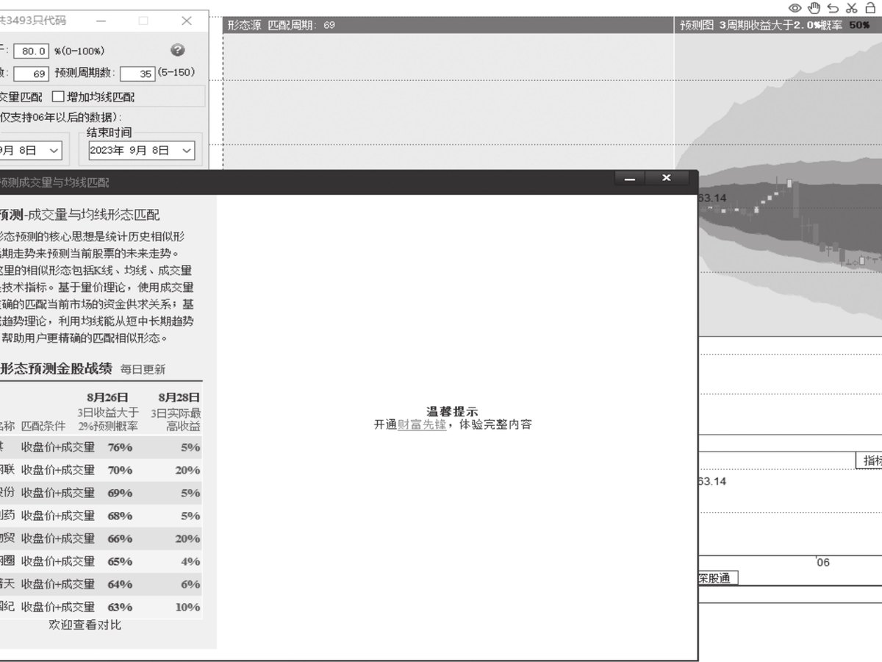Click the scissors cut icon
Viewport: 882px width, 662px height.
pos(852,8)
